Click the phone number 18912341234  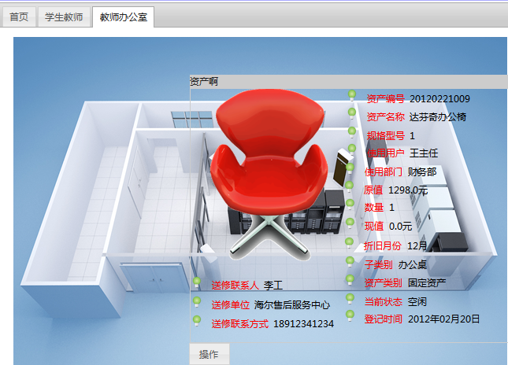303,323
